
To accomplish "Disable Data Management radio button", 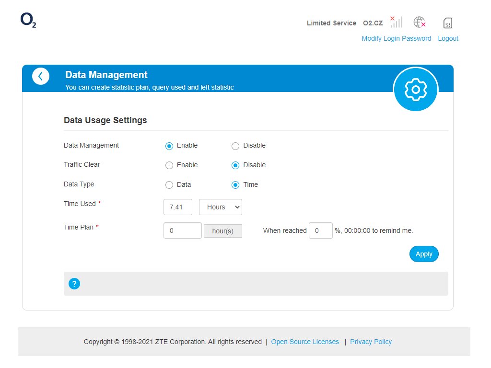I will [235, 146].
